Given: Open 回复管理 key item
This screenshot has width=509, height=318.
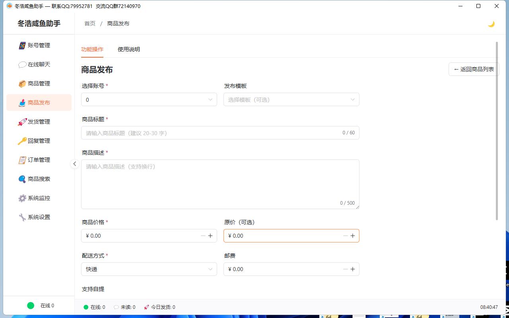Looking at the screenshot, I should click(x=39, y=141).
